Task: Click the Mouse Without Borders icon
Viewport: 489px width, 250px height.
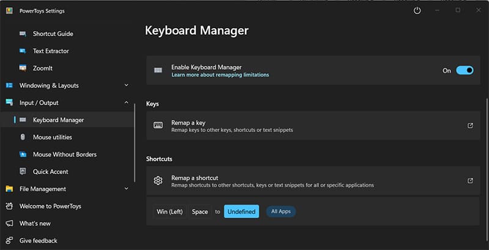Action: tap(23, 154)
